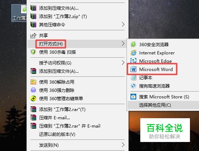Choose 使用 360管理右键菜单
Image resolution: width=199 pixels, height=151 pixels.
tap(78, 98)
